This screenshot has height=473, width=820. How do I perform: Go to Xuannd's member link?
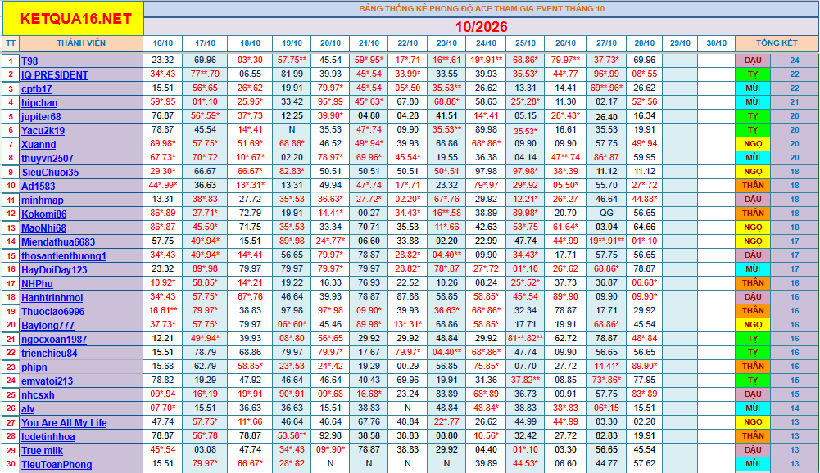tap(39, 145)
